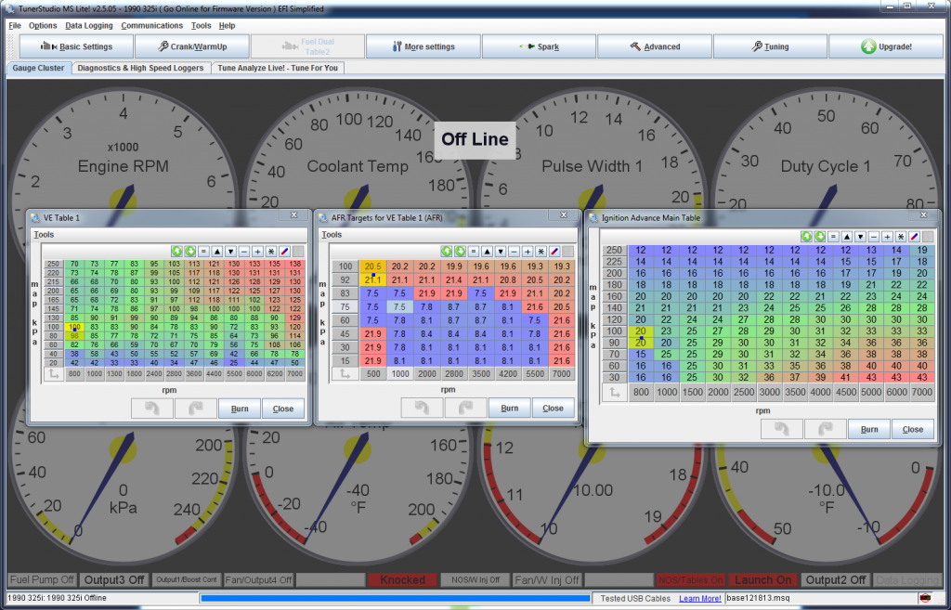The width and height of the screenshot is (951, 610).
Task: Click axis swap arrow in VE Table 1
Action: [53, 375]
